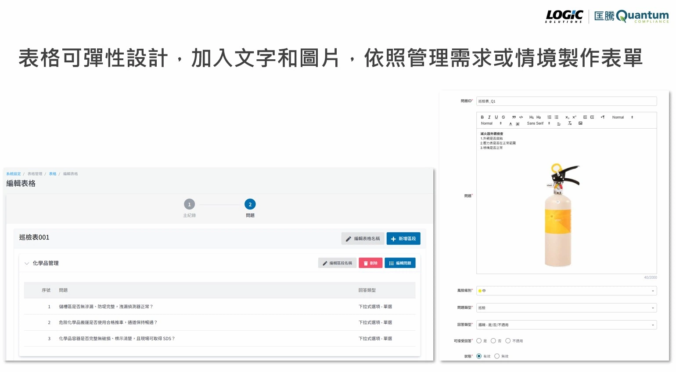Collapse the 化學品管理 section chevron

(x=27, y=264)
